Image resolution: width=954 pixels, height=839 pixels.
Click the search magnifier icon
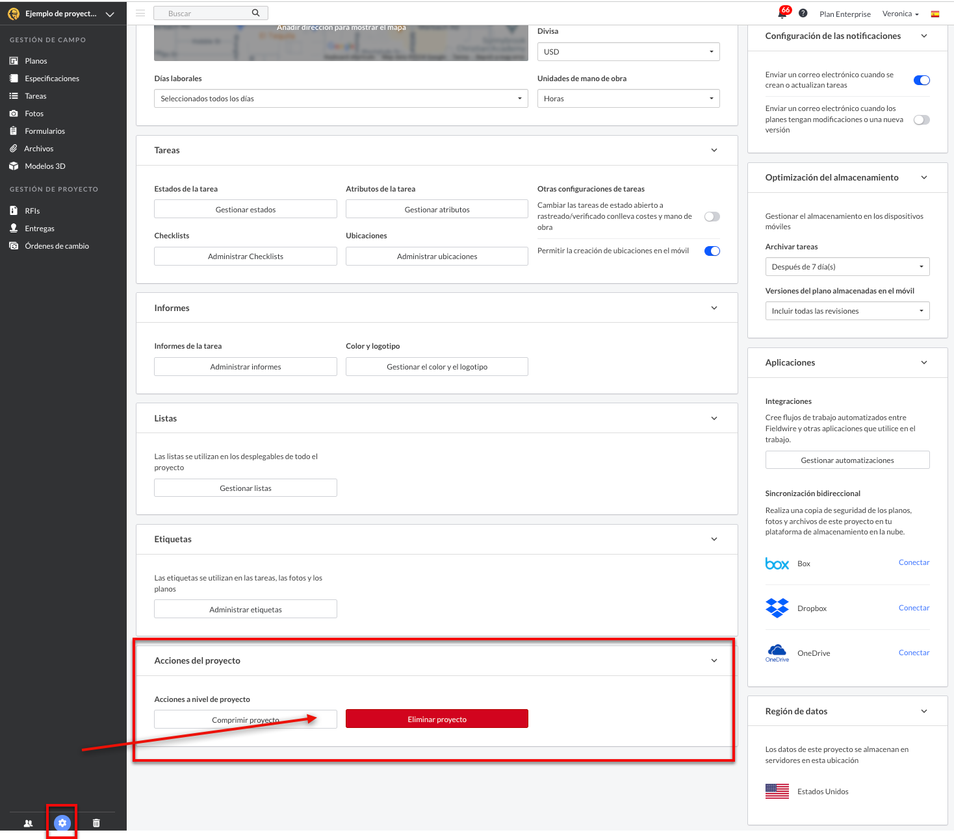tap(256, 13)
